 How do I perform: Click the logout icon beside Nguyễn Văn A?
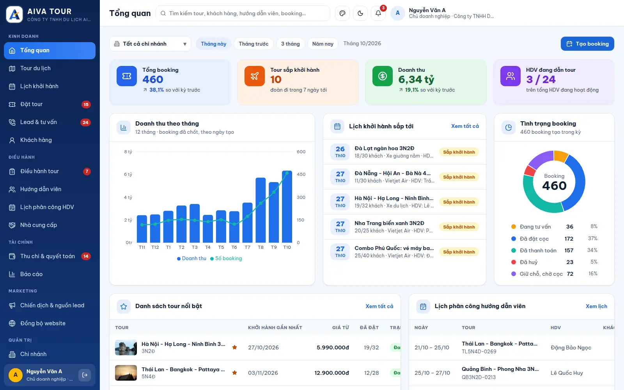(85, 375)
